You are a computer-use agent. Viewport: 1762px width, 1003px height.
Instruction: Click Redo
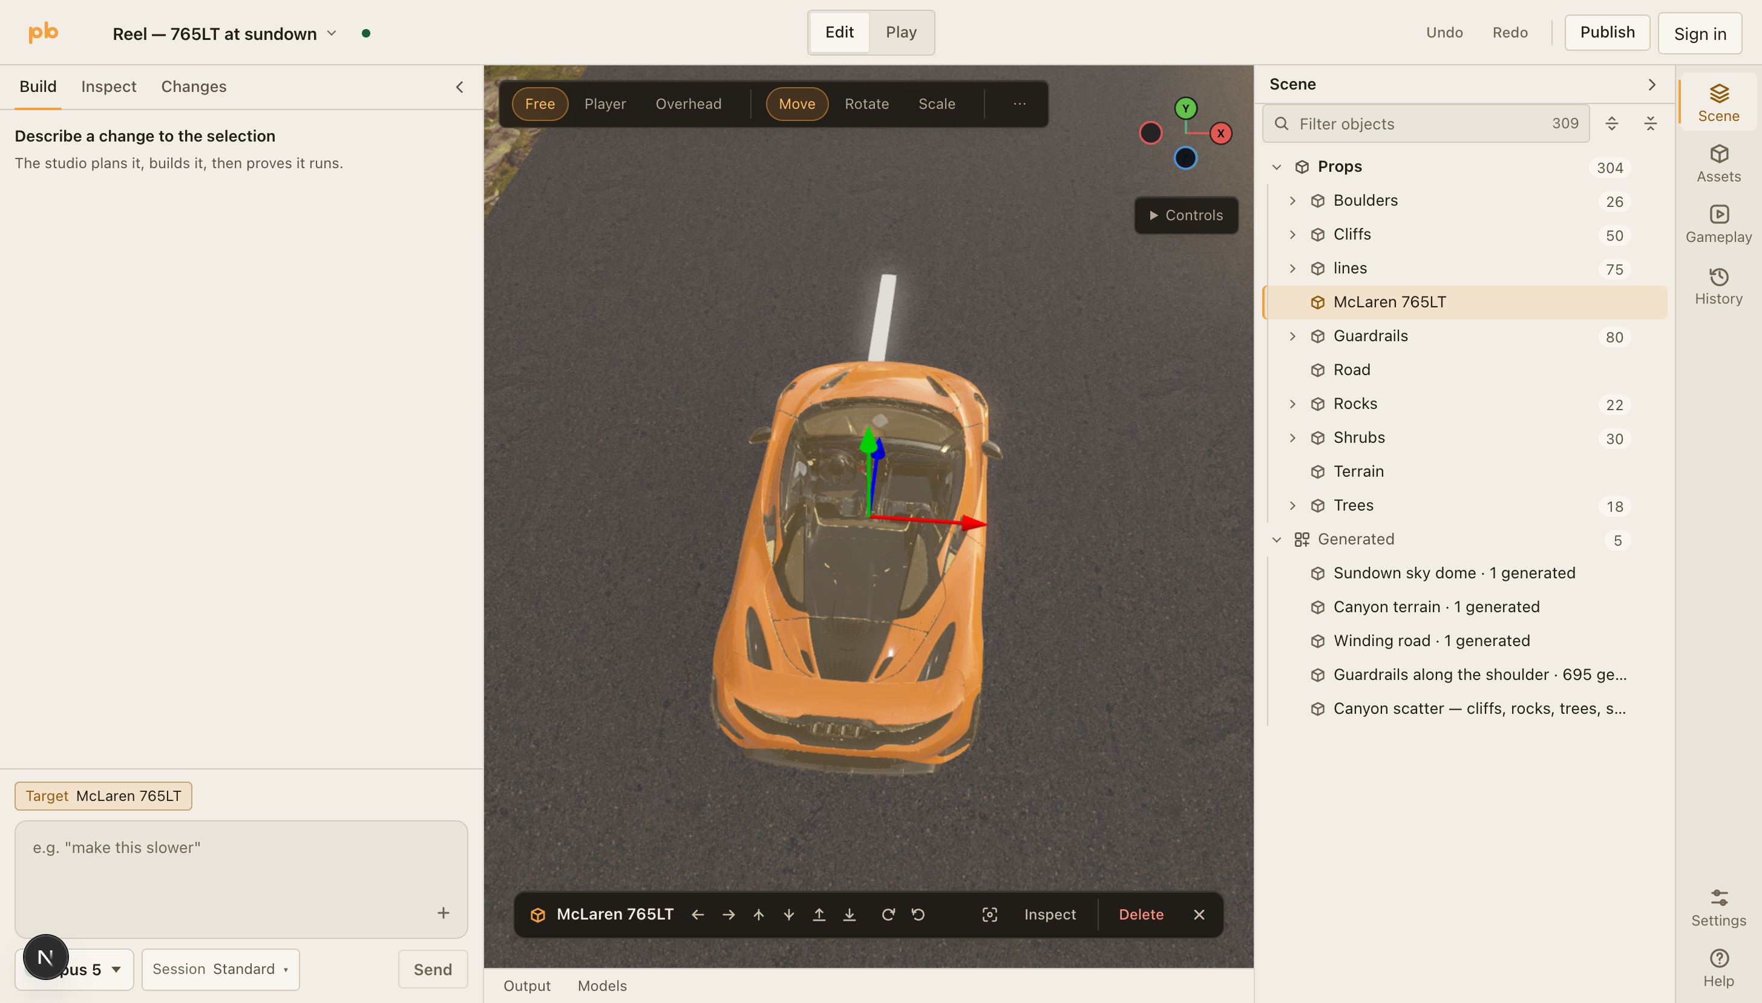1510,33
